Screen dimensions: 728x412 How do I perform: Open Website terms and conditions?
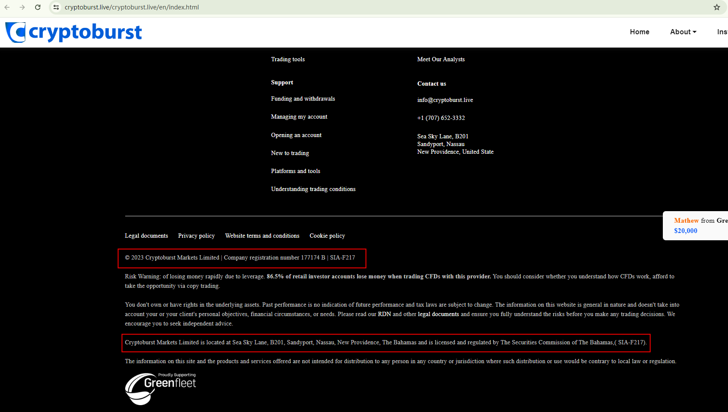(x=262, y=236)
